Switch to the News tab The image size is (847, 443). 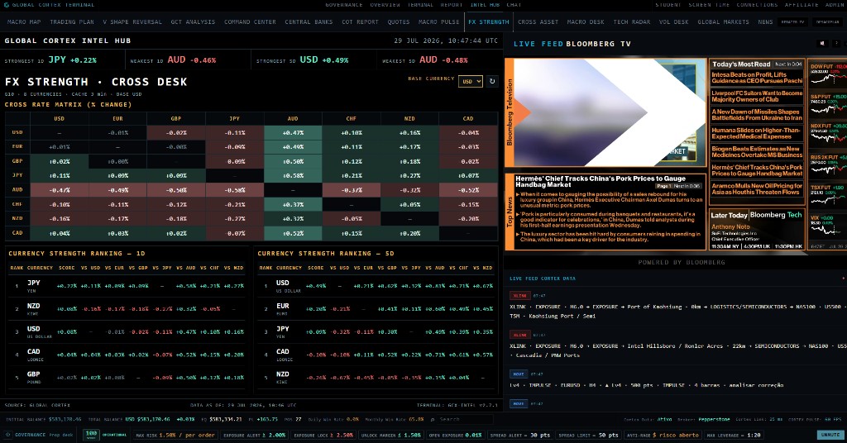765,22
